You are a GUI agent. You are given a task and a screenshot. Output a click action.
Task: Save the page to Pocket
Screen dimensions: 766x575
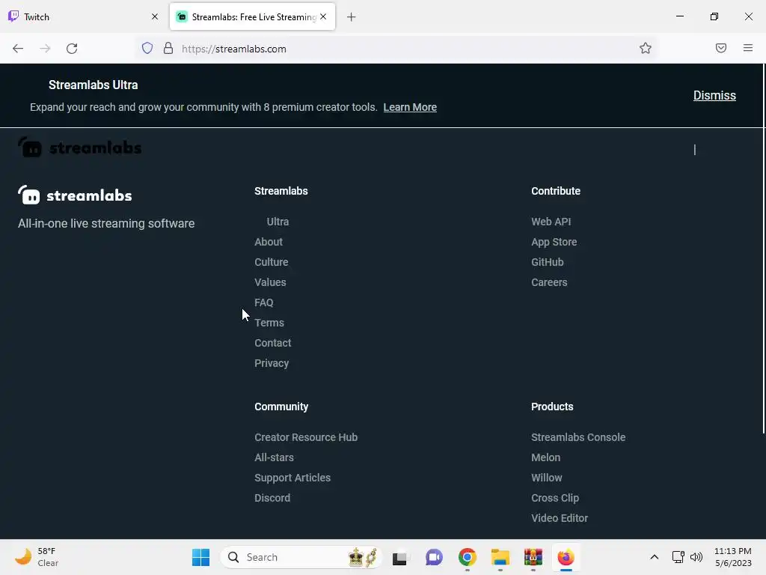[720, 48]
